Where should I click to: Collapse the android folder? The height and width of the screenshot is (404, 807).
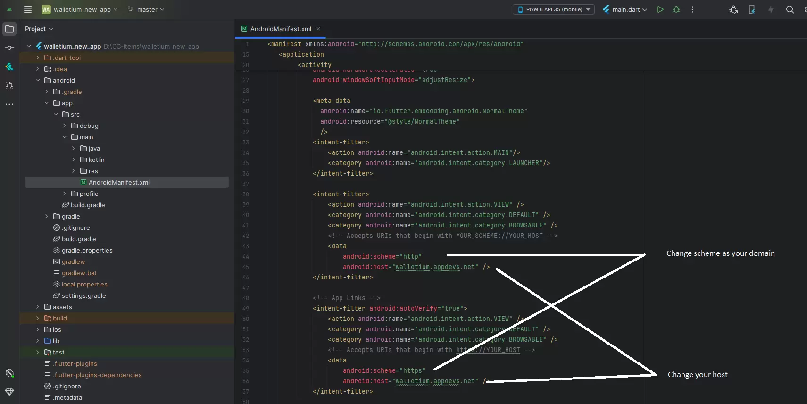point(38,80)
